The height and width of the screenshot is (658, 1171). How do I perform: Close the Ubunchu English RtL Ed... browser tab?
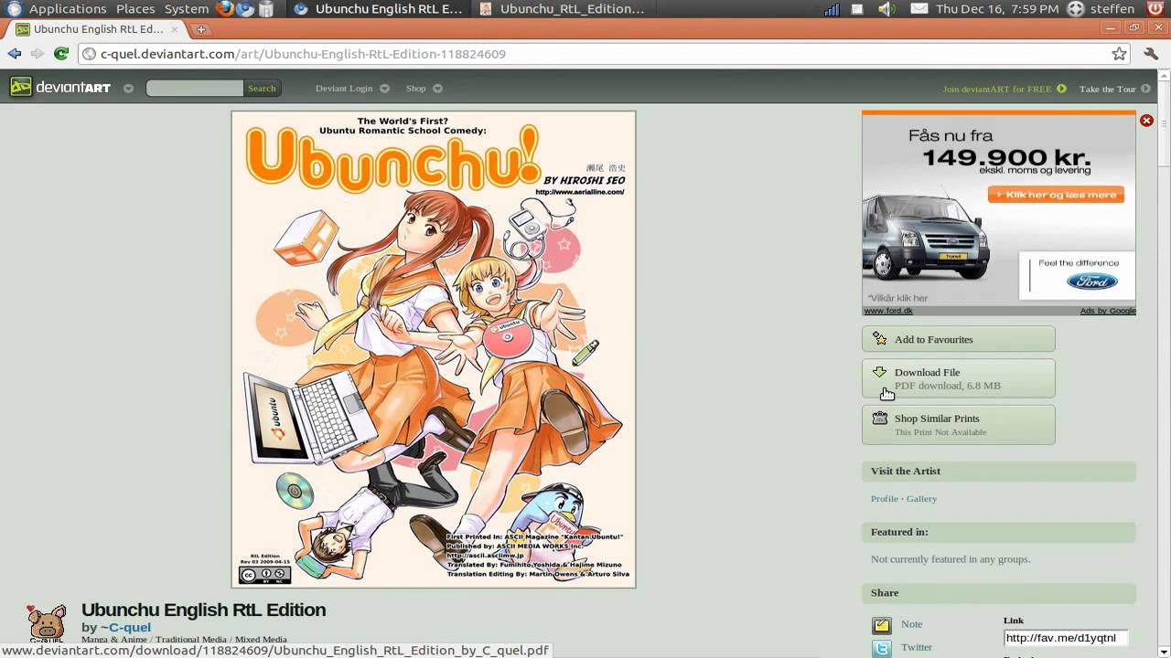[175, 29]
